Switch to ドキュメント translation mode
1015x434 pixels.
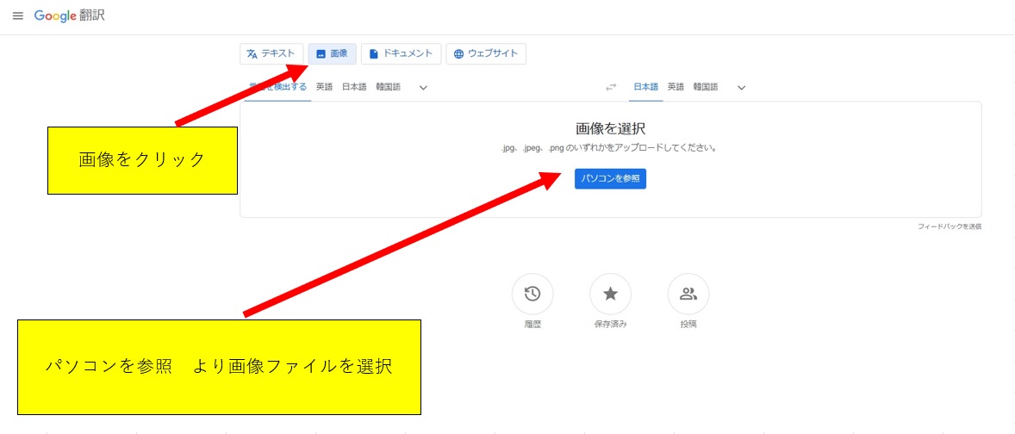tap(401, 54)
